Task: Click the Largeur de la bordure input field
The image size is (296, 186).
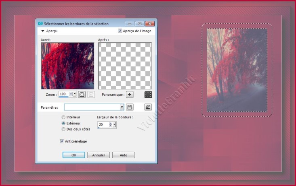Action: (103, 125)
